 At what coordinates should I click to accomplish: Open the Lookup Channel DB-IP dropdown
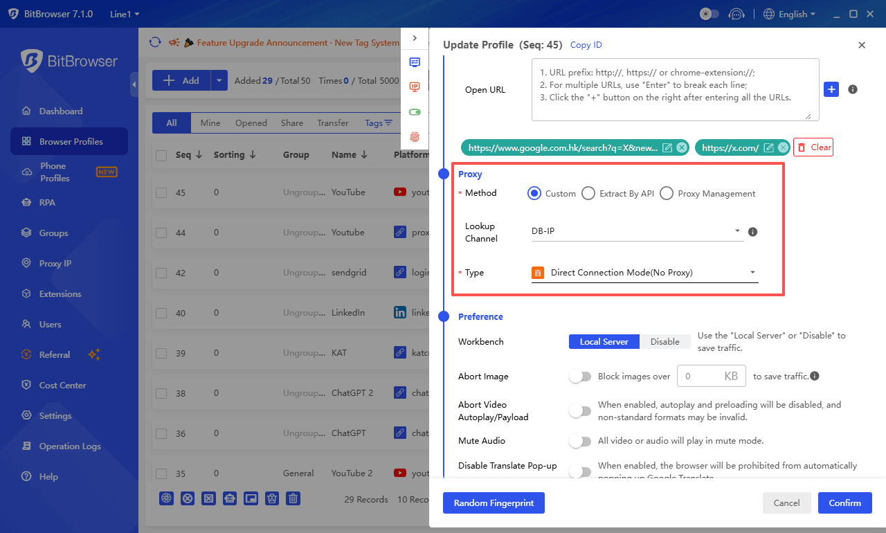tap(637, 231)
